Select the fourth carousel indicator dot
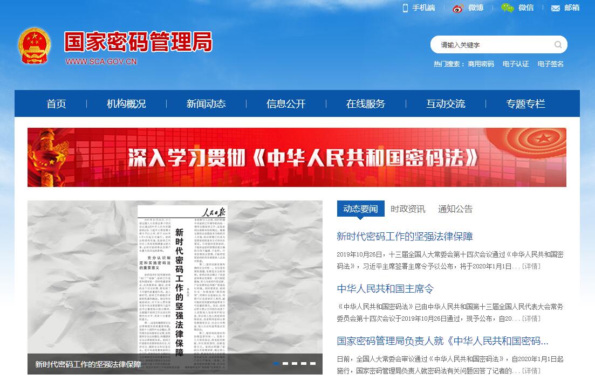Image resolution: width=595 pixels, height=381 pixels. click(x=304, y=364)
